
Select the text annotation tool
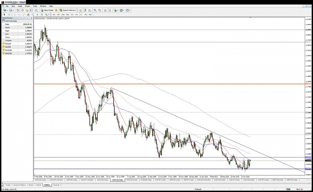click(x=38, y=14)
